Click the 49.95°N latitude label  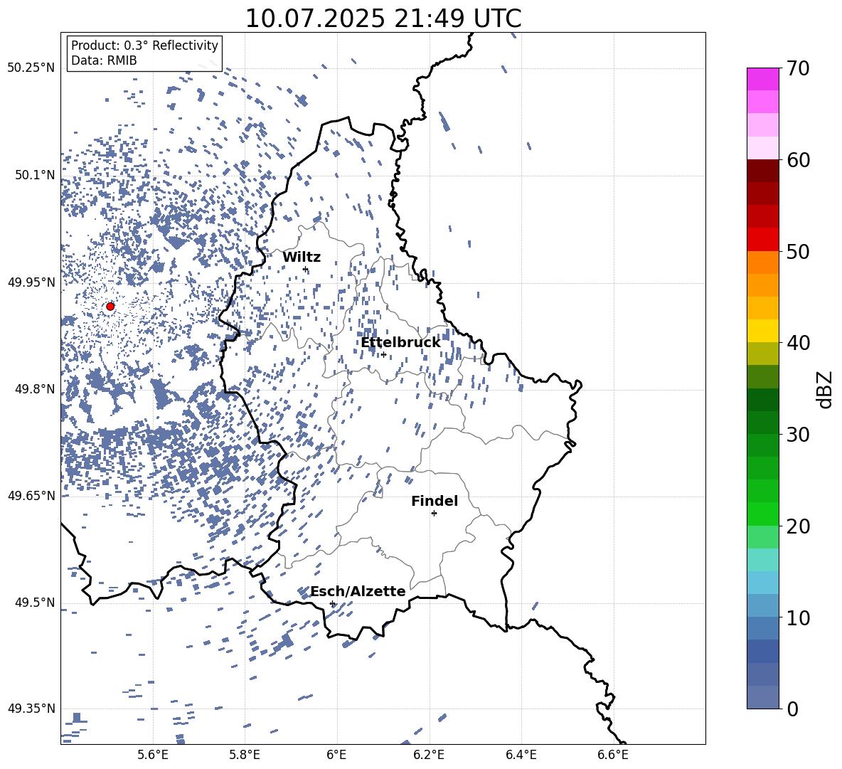31,282
